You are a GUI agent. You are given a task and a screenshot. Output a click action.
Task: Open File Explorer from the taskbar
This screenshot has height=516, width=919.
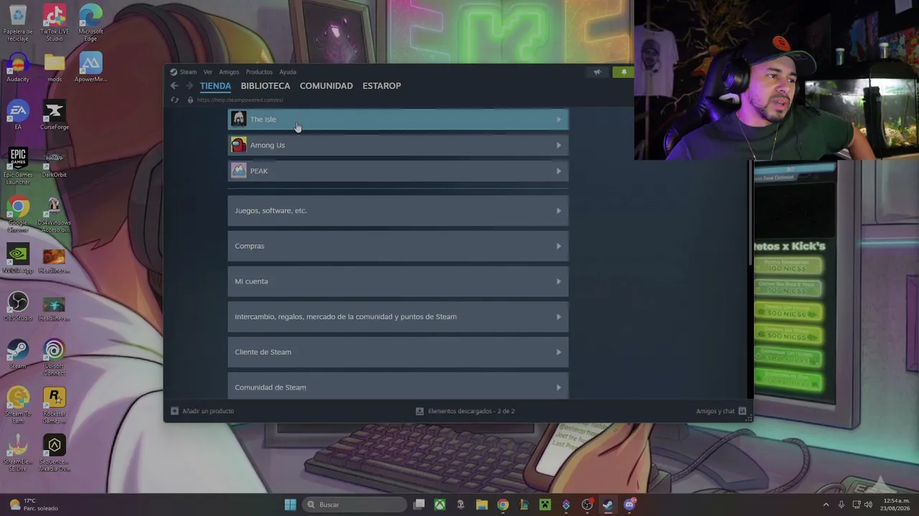[x=482, y=505]
